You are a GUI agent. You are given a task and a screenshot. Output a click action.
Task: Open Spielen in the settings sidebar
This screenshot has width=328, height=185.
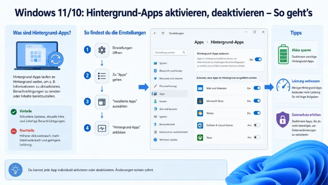click(170, 117)
